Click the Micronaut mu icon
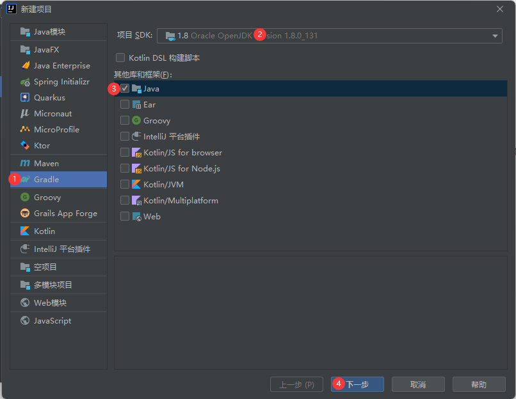 (x=25, y=113)
